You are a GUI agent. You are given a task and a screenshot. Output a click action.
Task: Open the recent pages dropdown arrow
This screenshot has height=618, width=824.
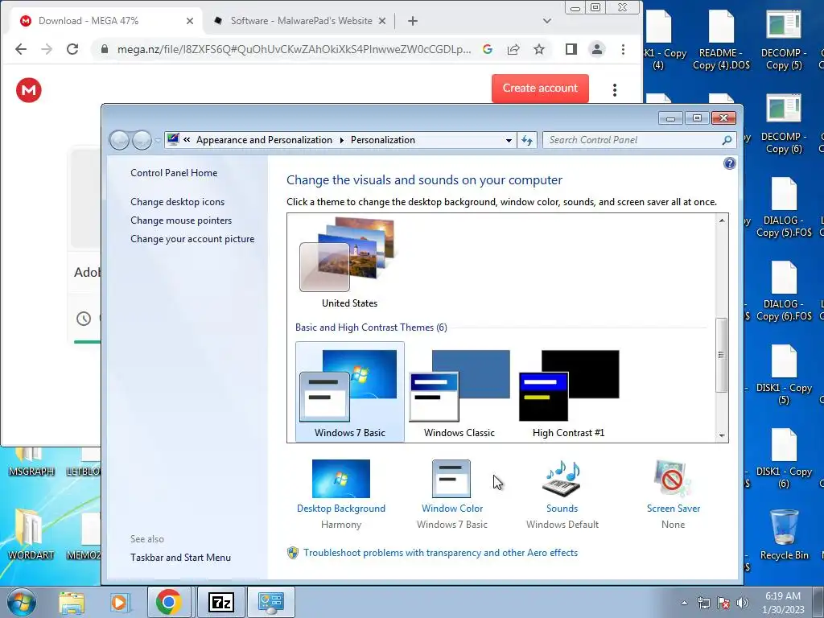[x=158, y=140]
